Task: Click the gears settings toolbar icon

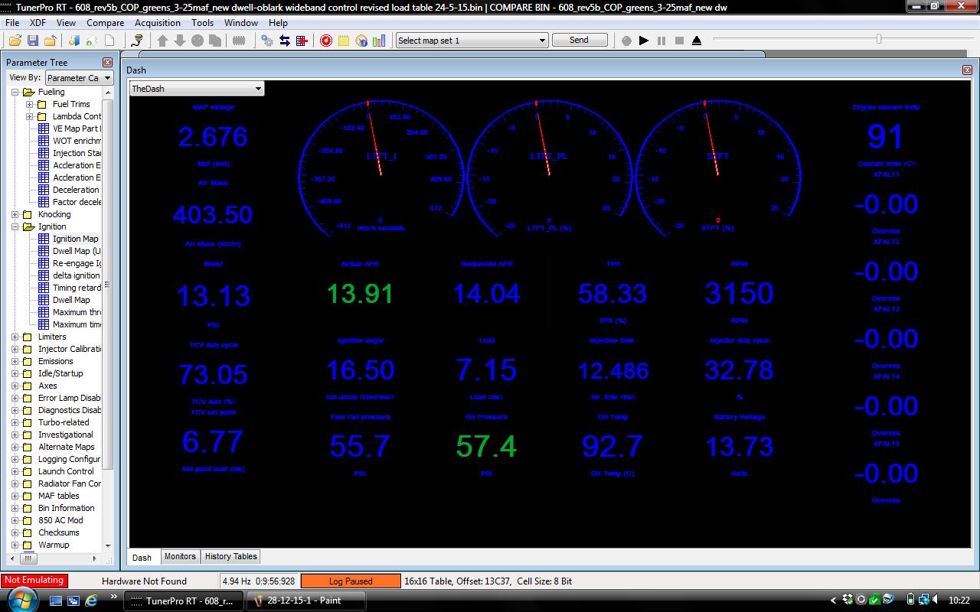Action: click(267, 41)
